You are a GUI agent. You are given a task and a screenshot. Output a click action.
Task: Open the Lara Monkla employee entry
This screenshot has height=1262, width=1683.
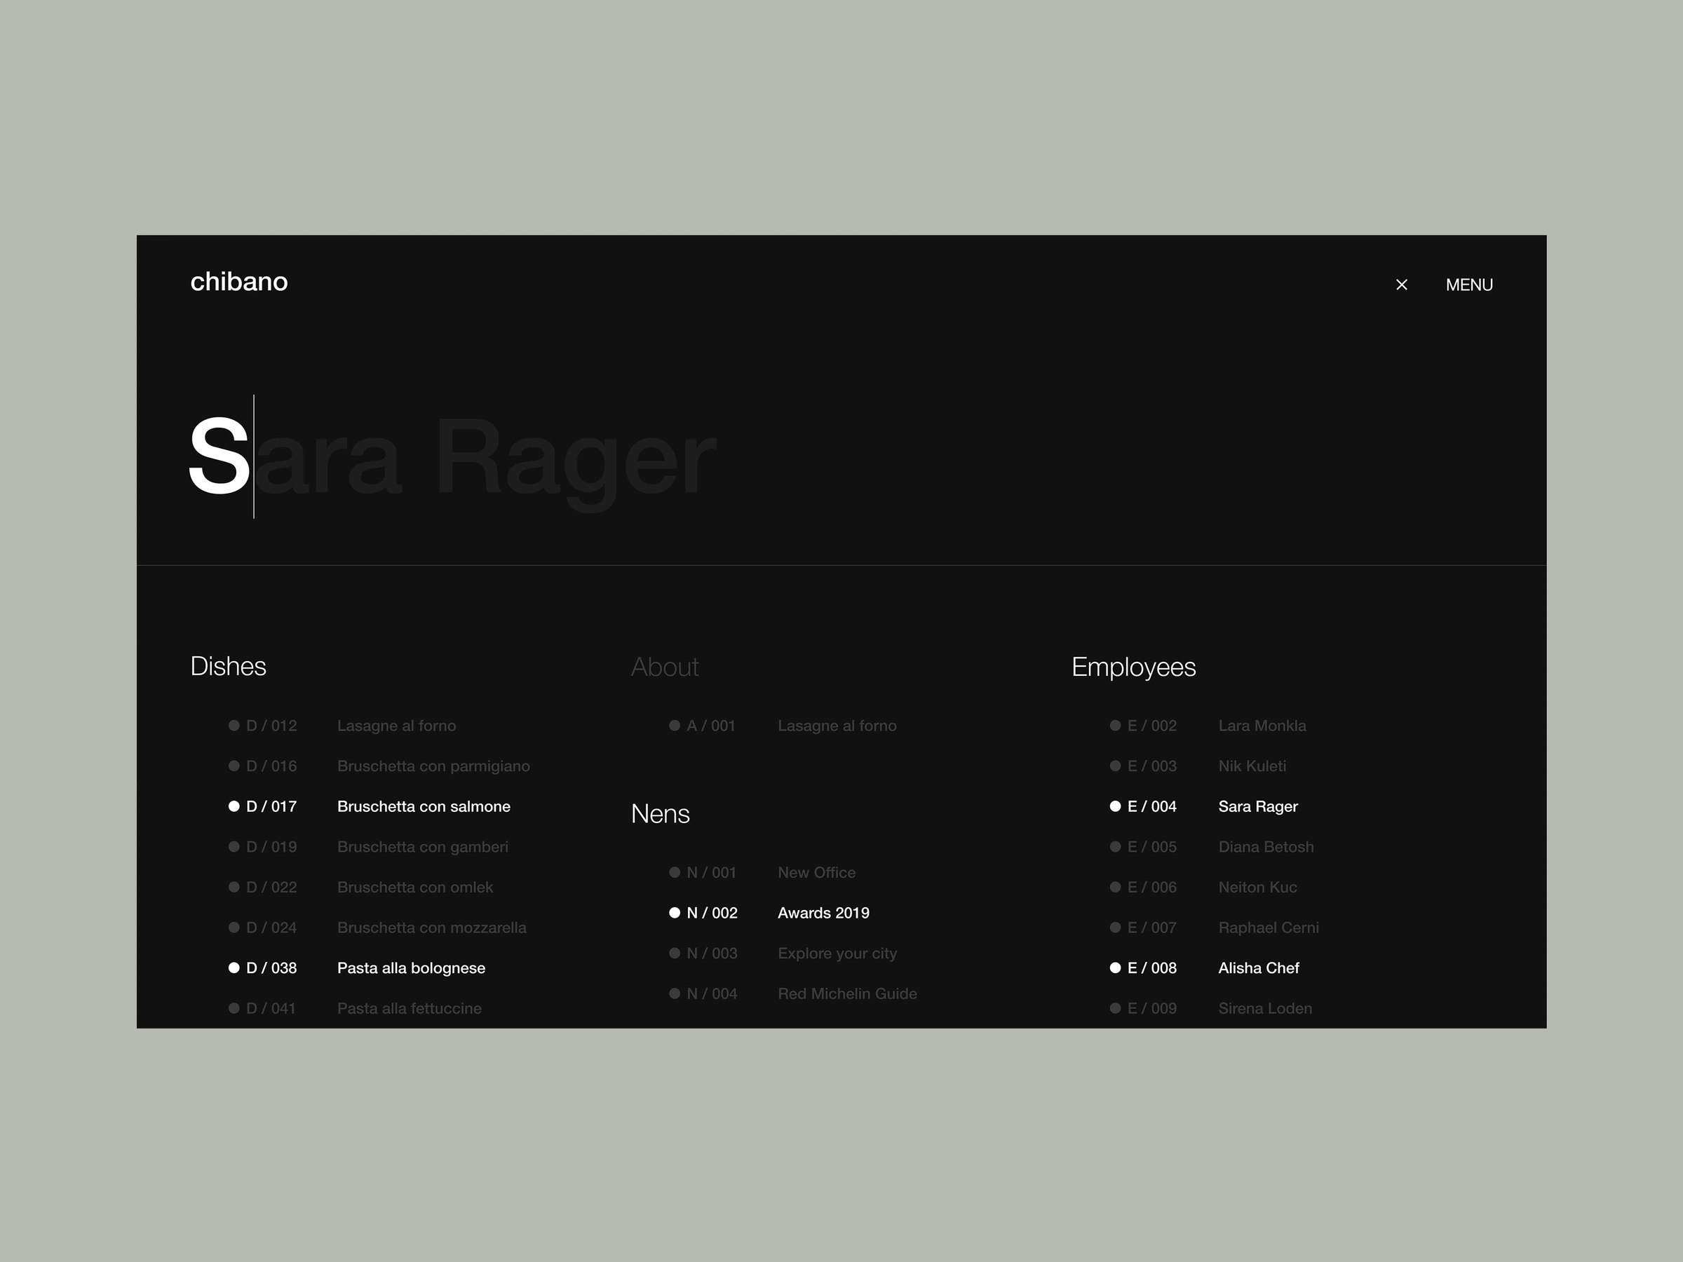1262,726
